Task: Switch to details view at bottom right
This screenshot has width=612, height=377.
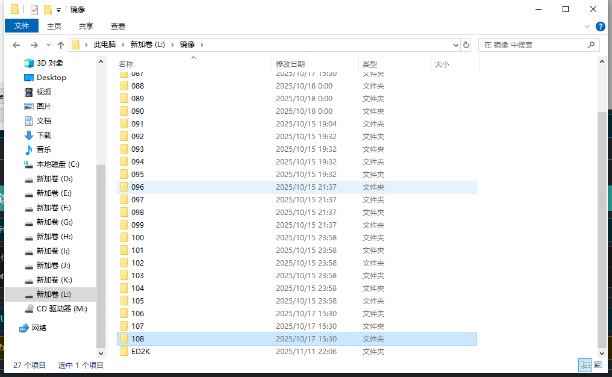Action: tap(585, 364)
